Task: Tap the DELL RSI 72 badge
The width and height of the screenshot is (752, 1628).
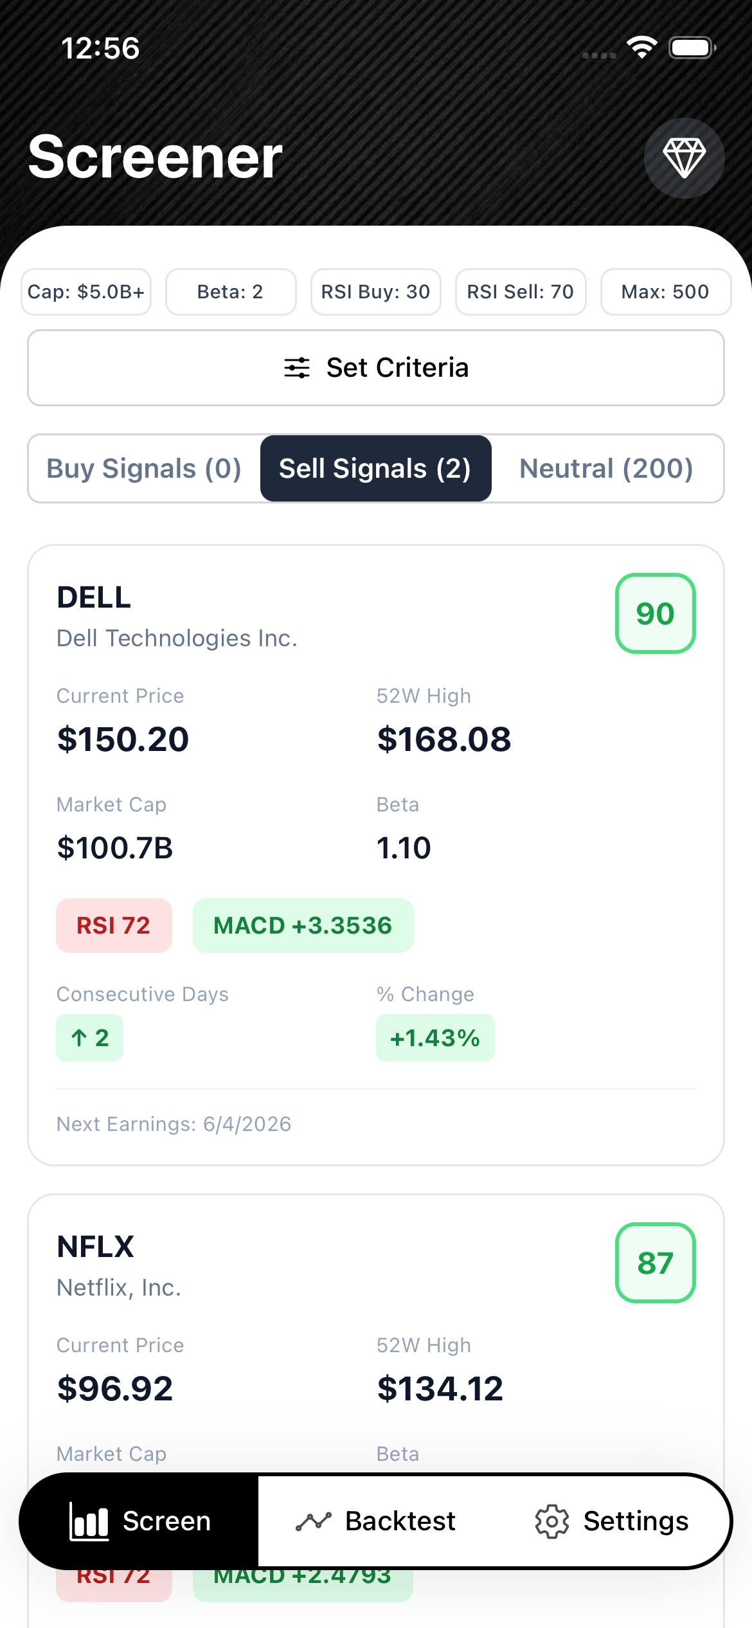Action: click(114, 925)
